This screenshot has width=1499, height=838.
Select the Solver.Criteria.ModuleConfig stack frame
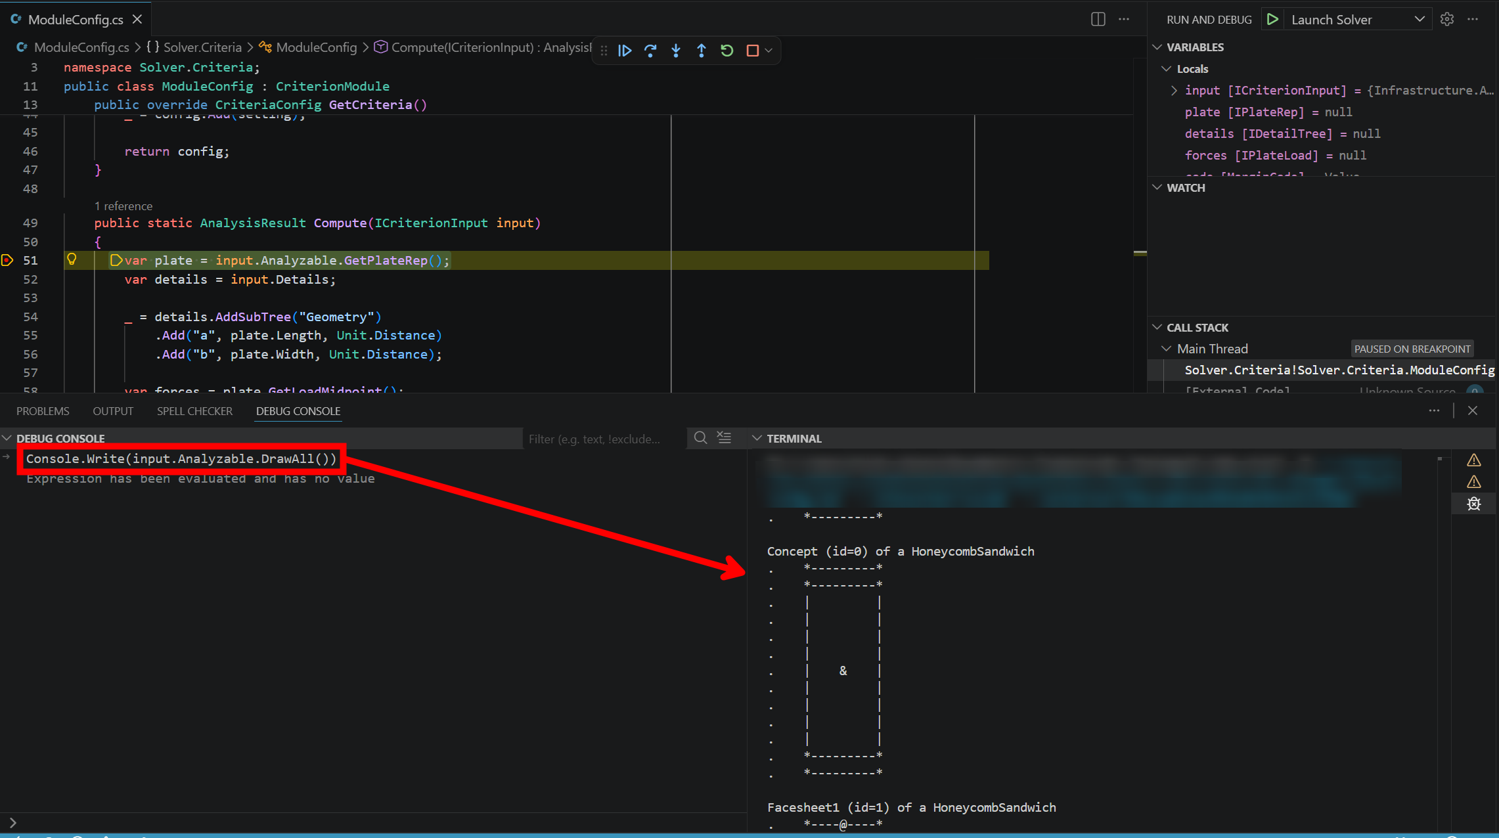pyautogui.click(x=1322, y=370)
